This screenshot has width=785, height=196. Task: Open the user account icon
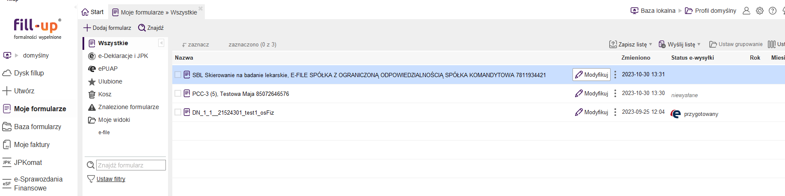tap(747, 11)
